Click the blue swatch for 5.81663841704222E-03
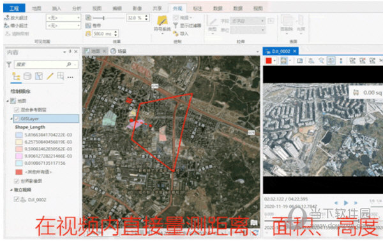 tap(19, 135)
